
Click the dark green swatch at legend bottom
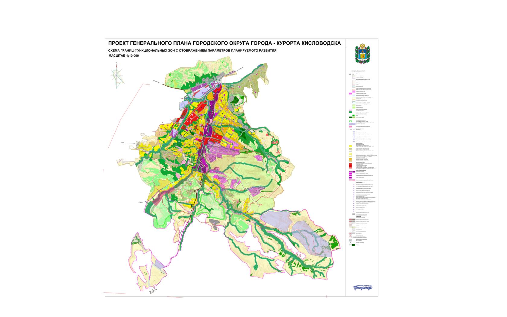(x=354, y=245)
